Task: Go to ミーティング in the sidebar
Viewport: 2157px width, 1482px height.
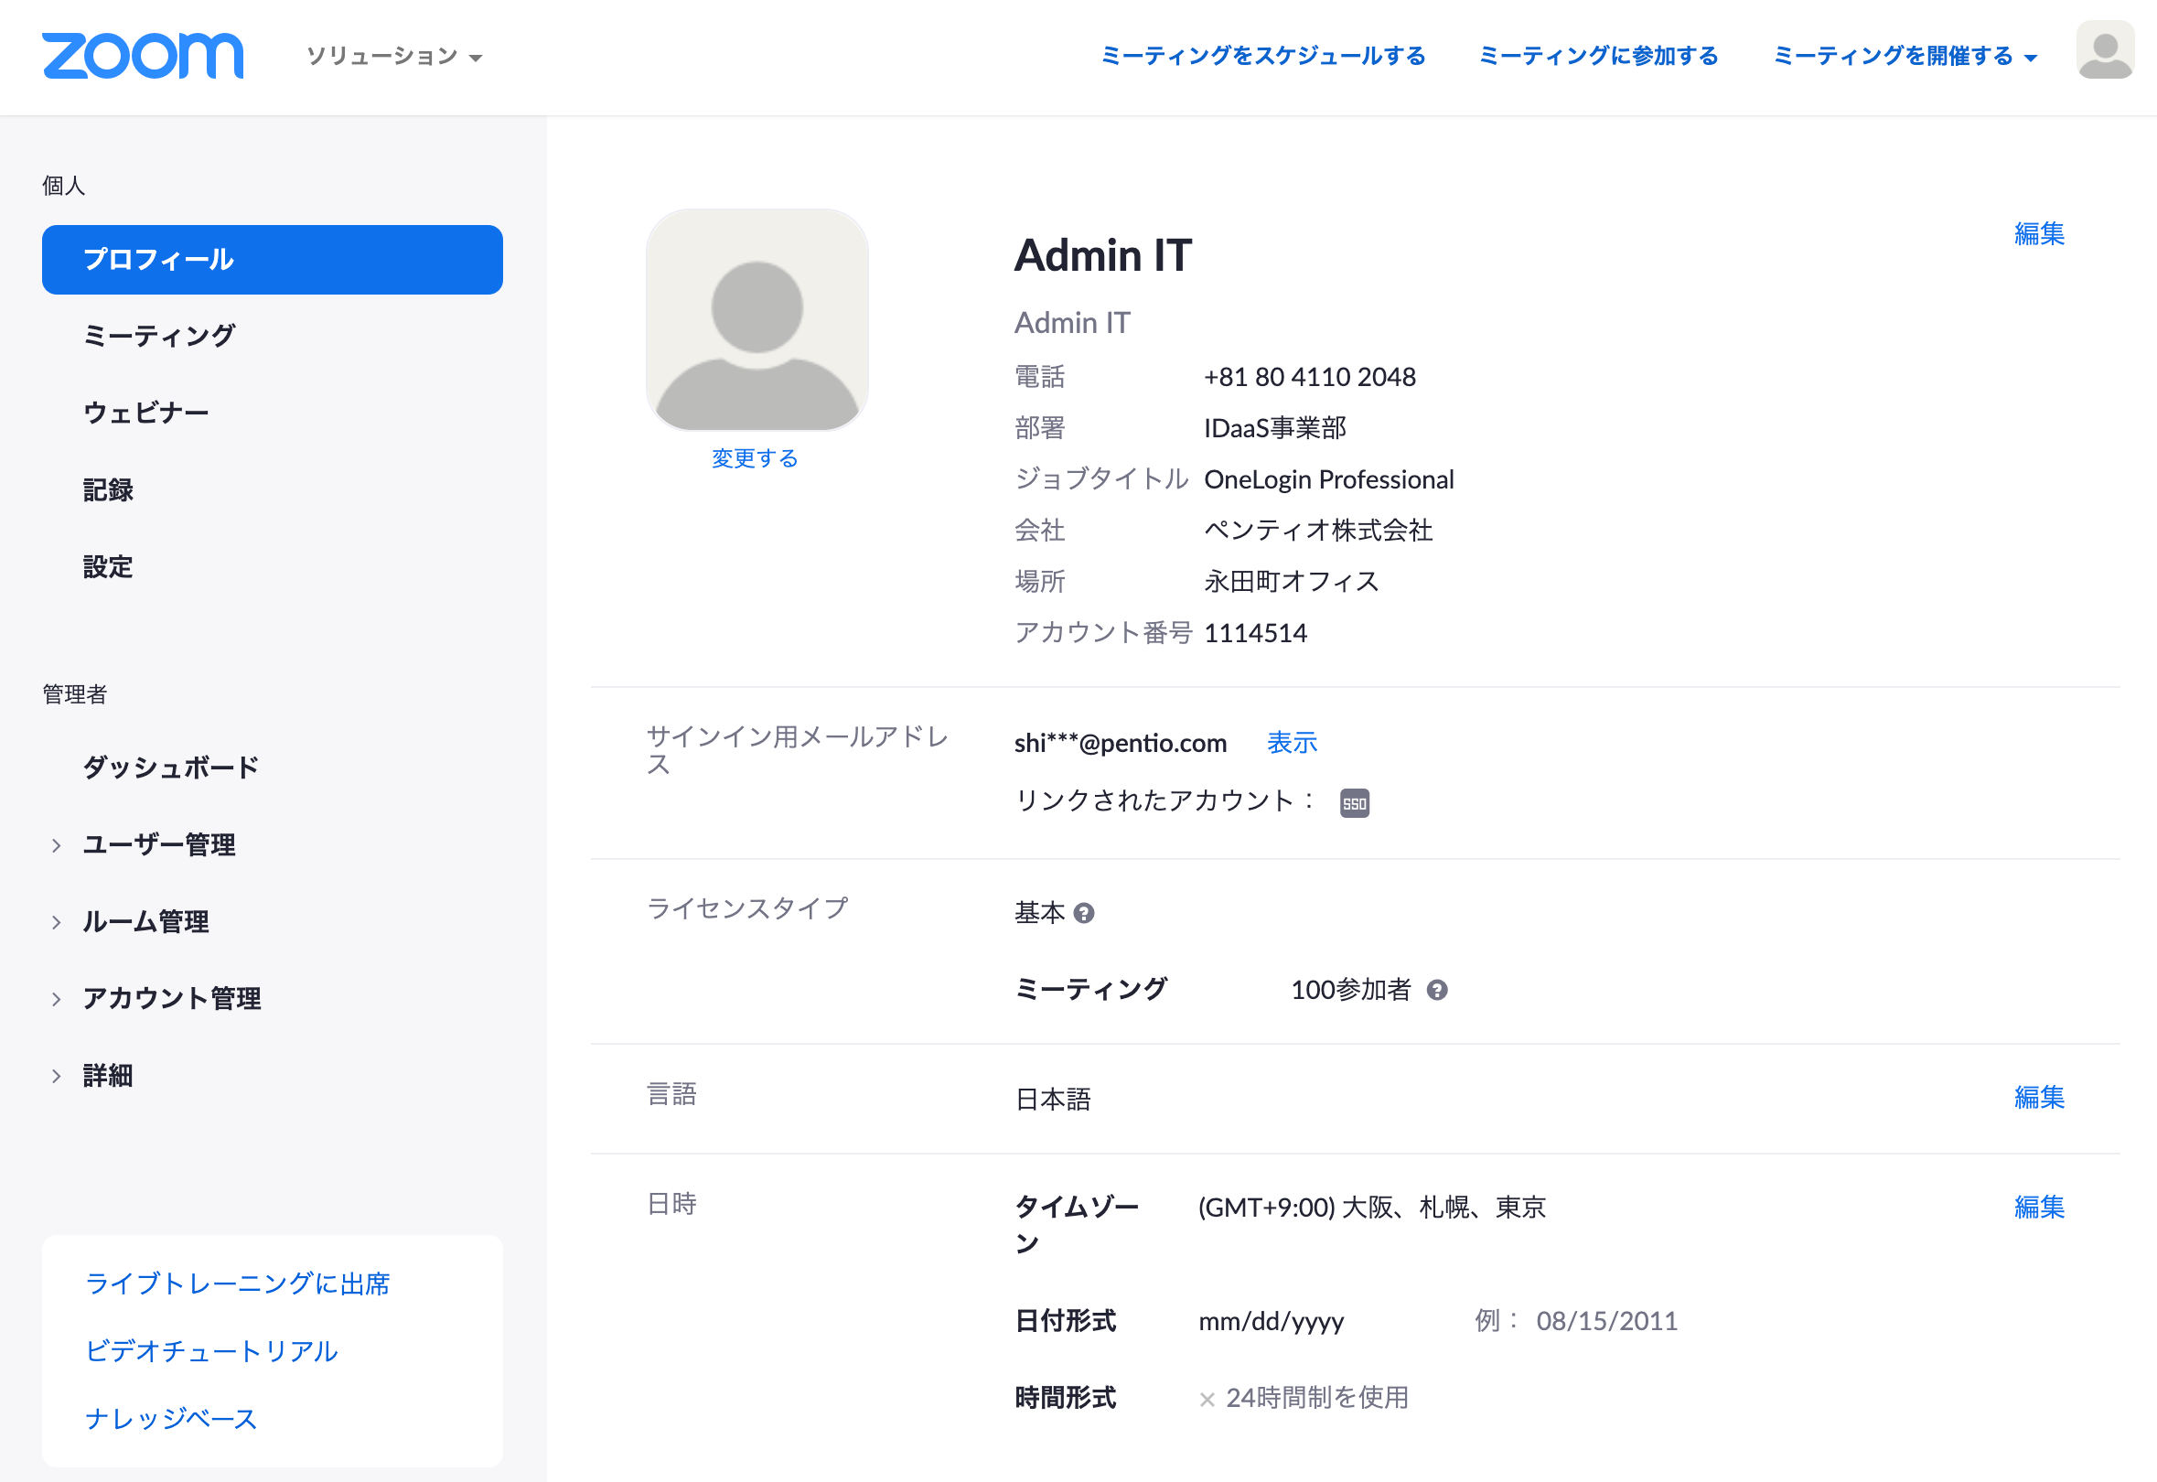Action: point(159,336)
